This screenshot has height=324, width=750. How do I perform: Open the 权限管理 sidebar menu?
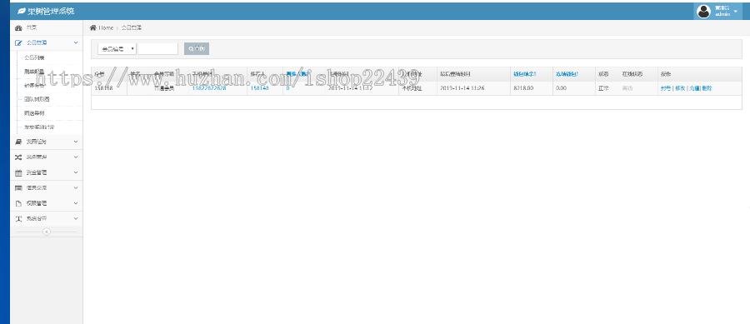[37, 203]
